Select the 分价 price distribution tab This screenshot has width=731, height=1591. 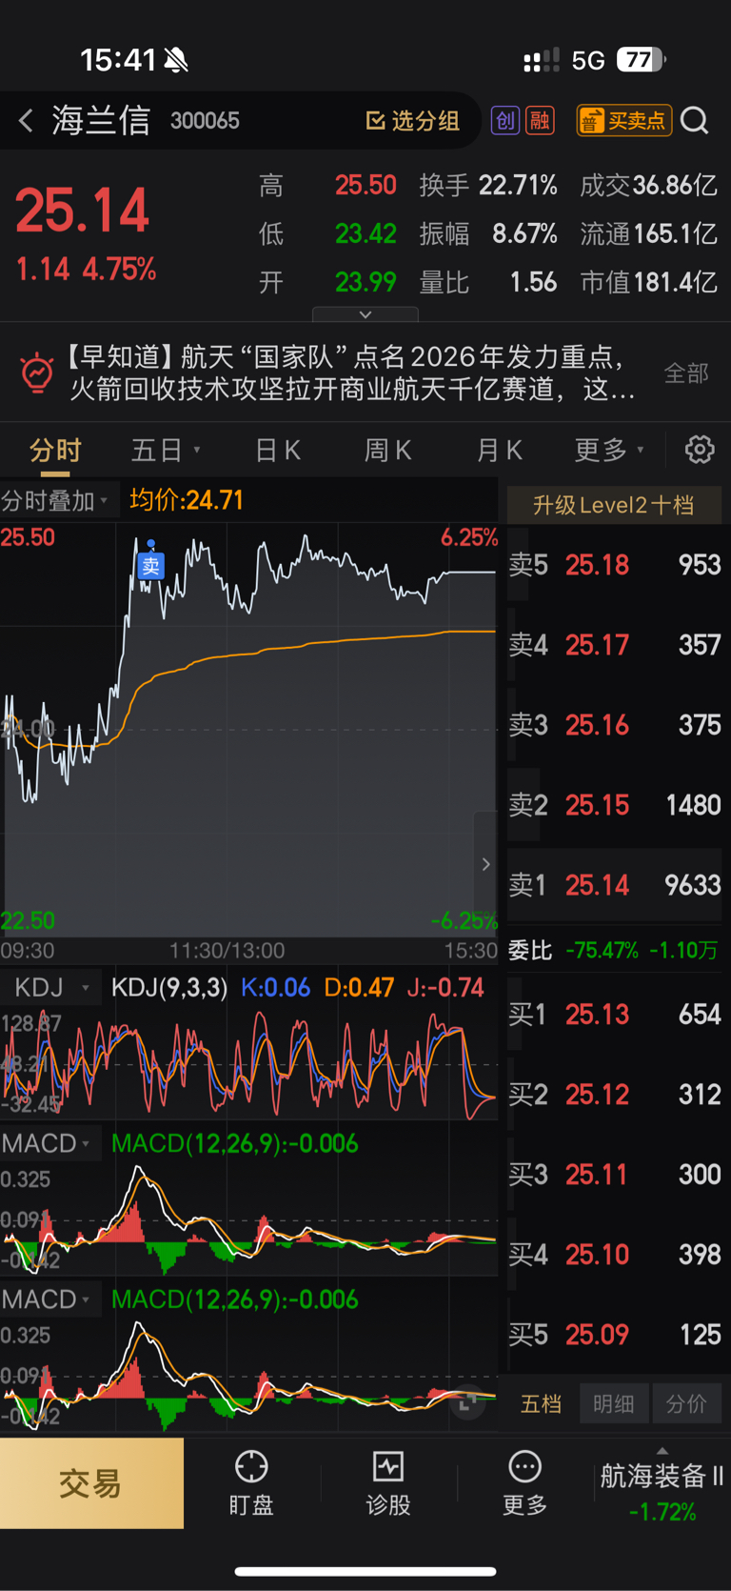click(686, 1403)
